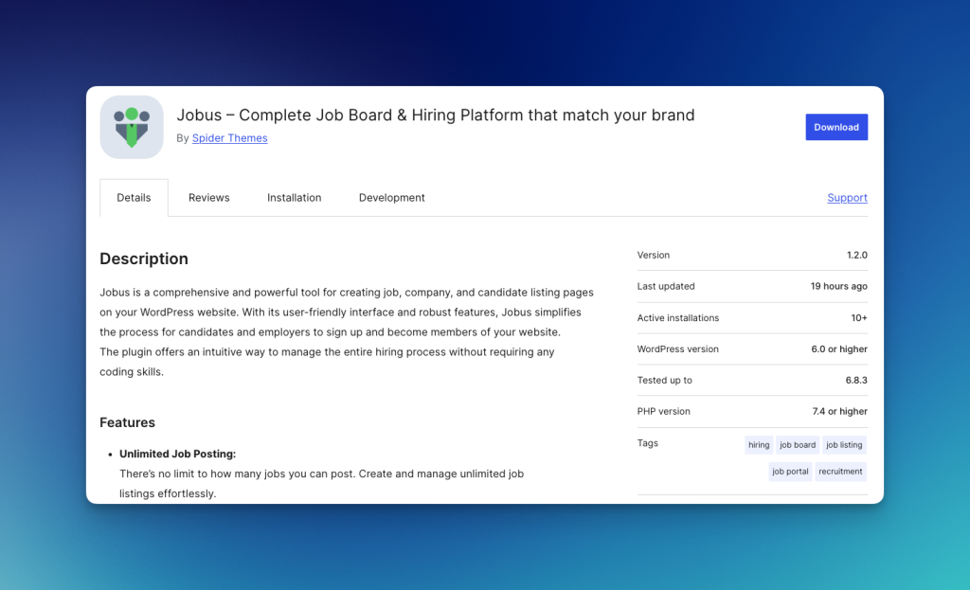Click the tested up to 6.8.3 value

856,381
